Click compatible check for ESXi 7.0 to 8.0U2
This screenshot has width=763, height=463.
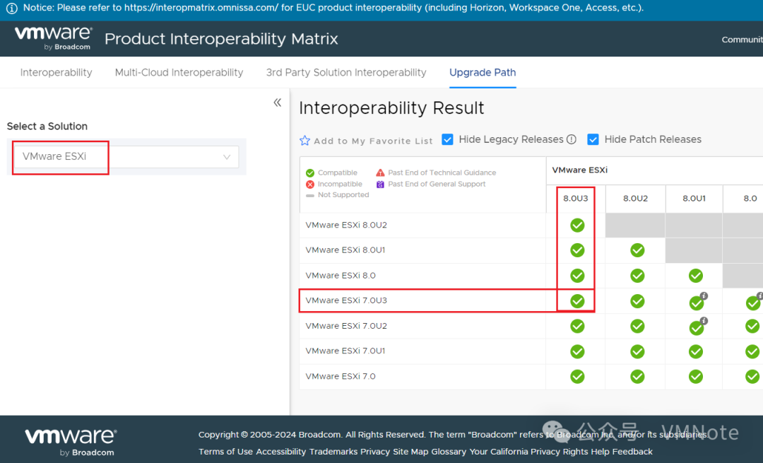click(637, 376)
